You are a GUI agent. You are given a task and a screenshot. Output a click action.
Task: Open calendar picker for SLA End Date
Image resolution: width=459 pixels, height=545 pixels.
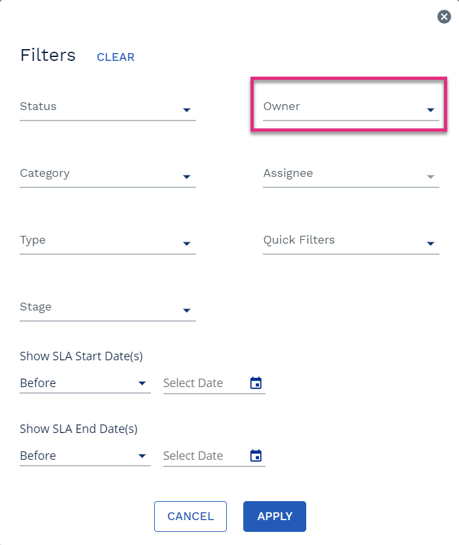[256, 455]
